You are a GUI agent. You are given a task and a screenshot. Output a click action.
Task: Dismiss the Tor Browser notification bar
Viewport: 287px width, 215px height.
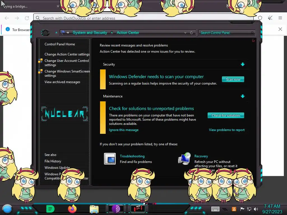280,29
